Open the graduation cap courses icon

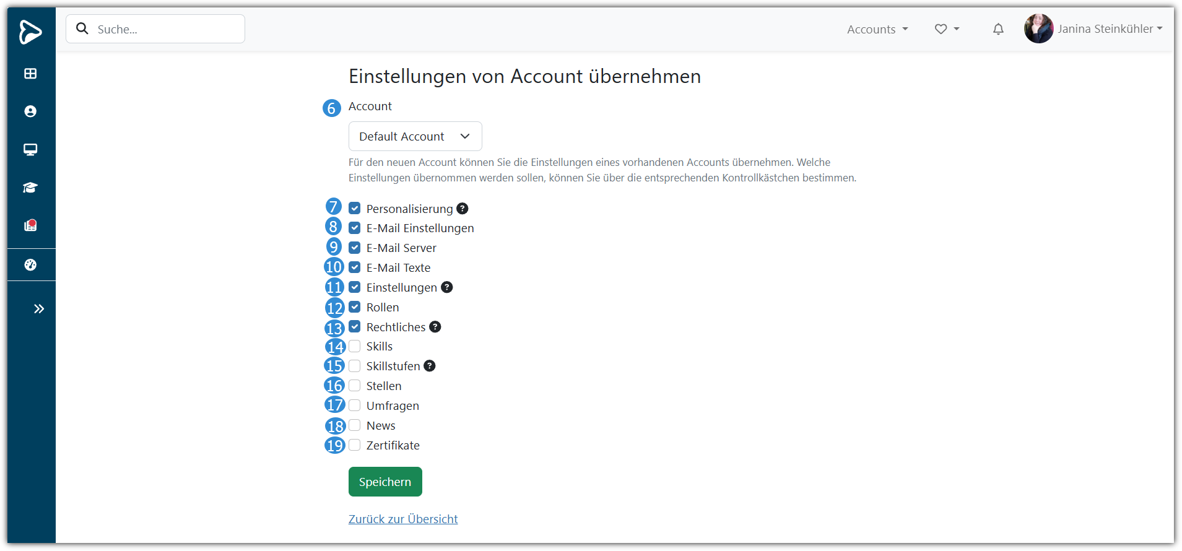pos(30,188)
